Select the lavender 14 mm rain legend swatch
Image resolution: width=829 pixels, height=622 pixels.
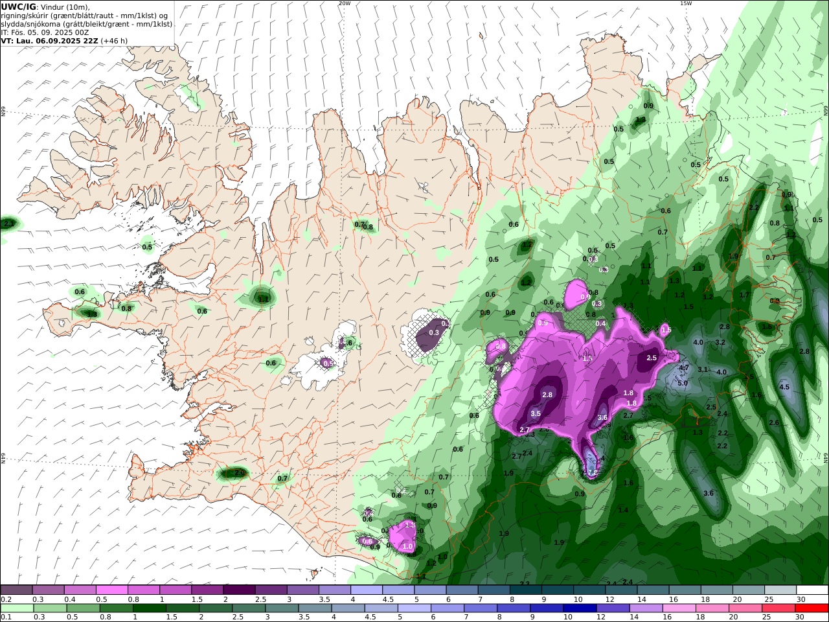point(646,608)
